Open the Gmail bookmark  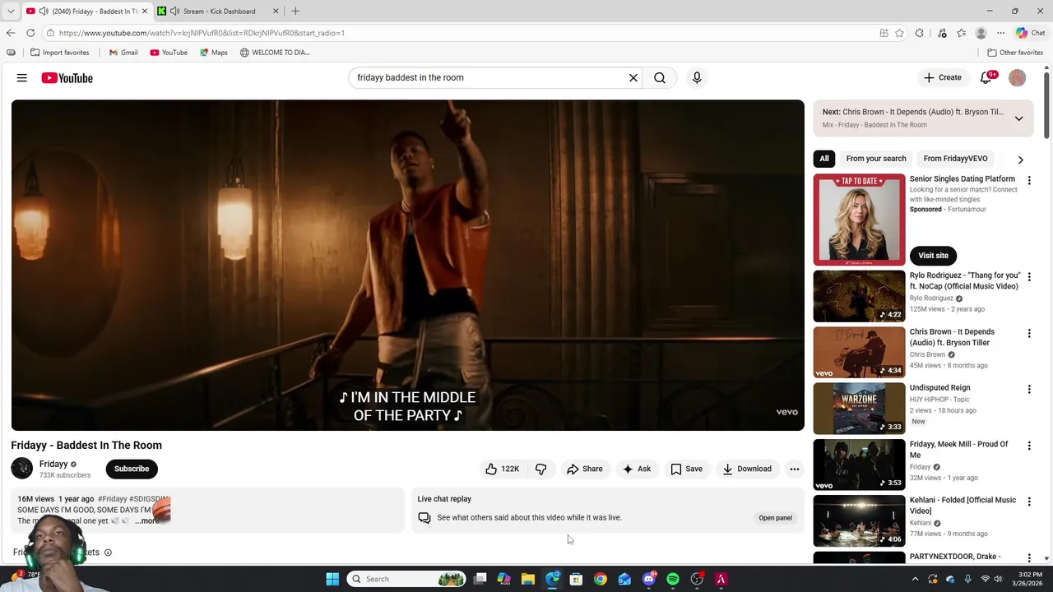pyautogui.click(x=123, y=53)
